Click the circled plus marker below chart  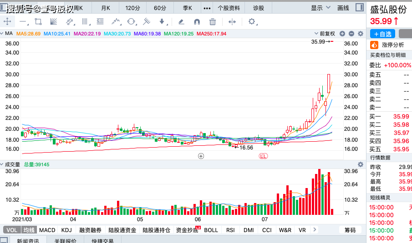click(201, 156)
